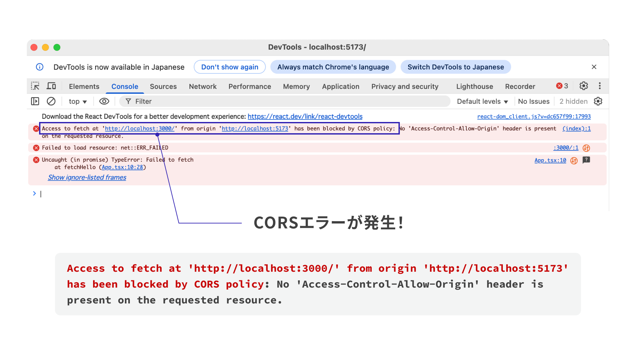Switch to the Network tab
This screenshot has width=636, height=357.
pos(203,87)
